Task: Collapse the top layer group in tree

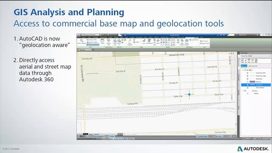Action: click(243, 70)
